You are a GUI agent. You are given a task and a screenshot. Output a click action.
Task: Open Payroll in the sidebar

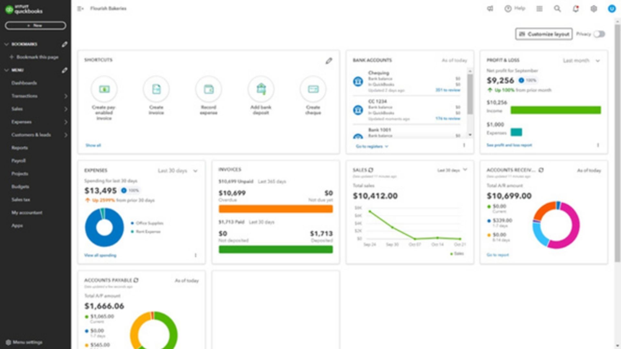[x=18, y=161]
